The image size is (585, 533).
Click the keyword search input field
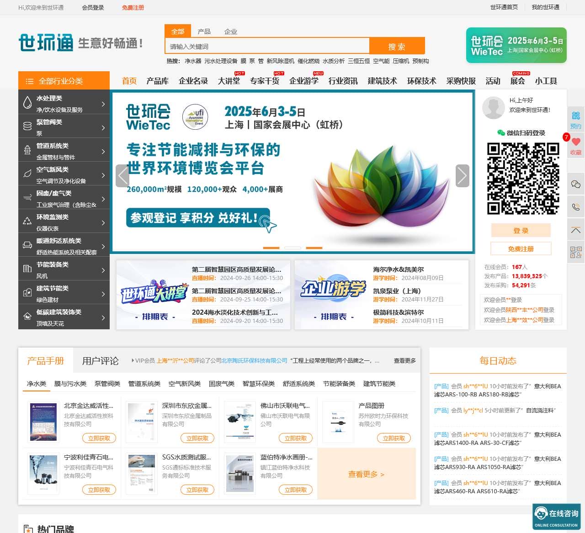pos(267,46)
